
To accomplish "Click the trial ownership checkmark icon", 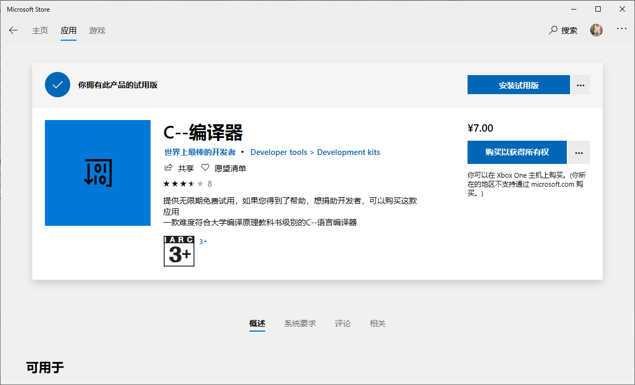I will coord(58,85).
